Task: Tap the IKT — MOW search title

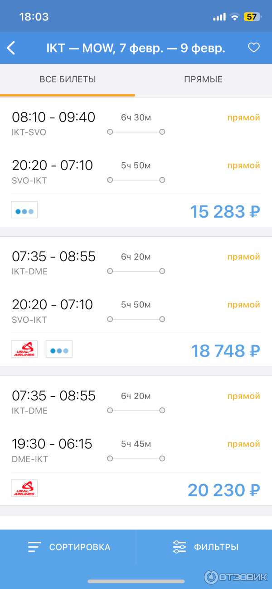Action: click(x=136, y=48)
